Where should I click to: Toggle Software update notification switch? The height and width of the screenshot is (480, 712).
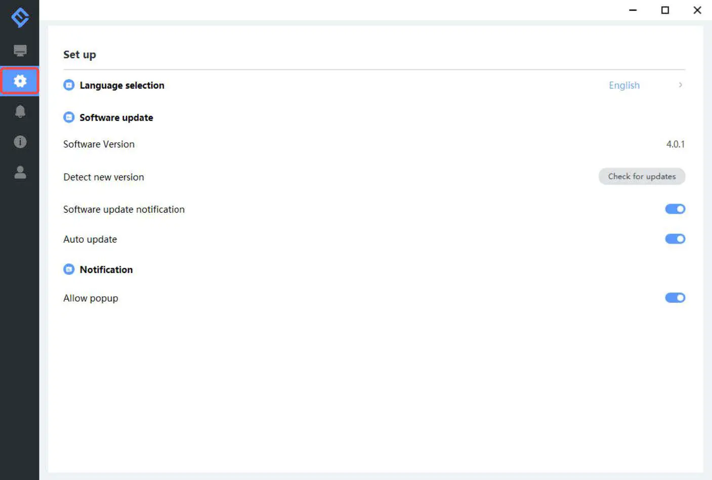tap(675, 209)
